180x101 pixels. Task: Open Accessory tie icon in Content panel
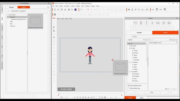pos(147,23)
